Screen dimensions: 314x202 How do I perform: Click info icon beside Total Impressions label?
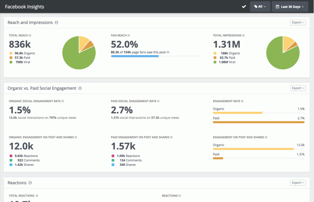pos(243,36)
